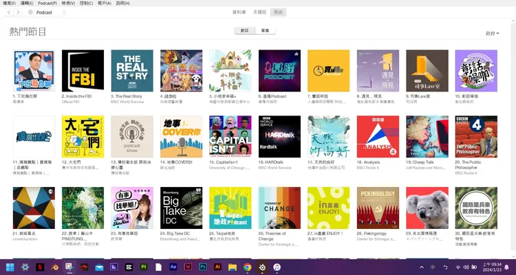Open the Theories of Change artwork
The image size is (516, 275).
point(279,208)
